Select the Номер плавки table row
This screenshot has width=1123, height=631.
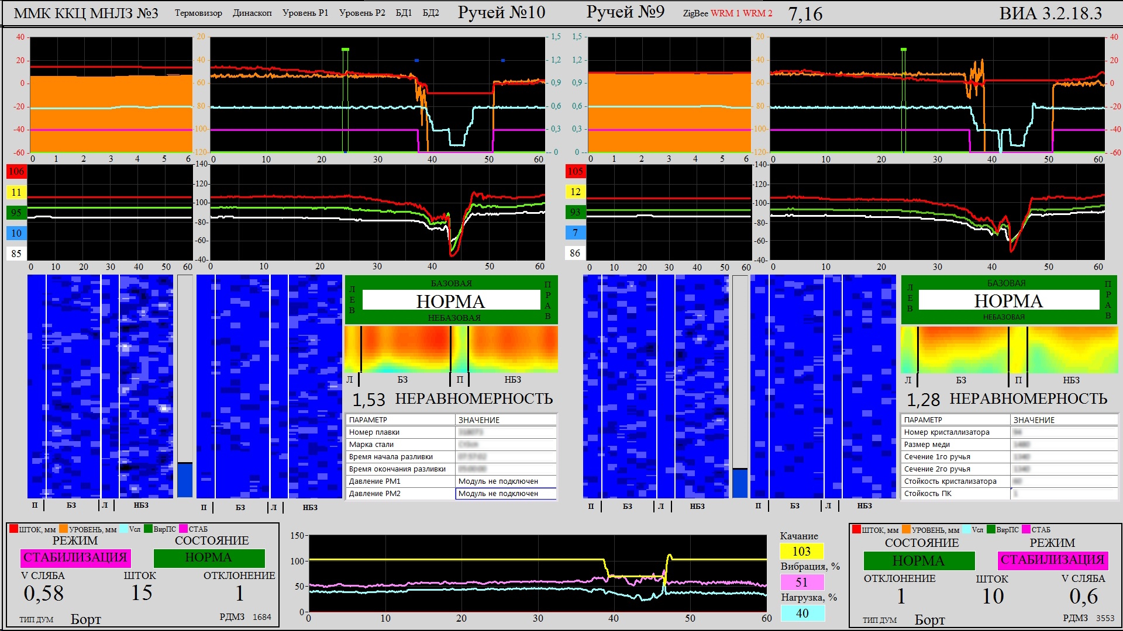click(x=452, y=432)
